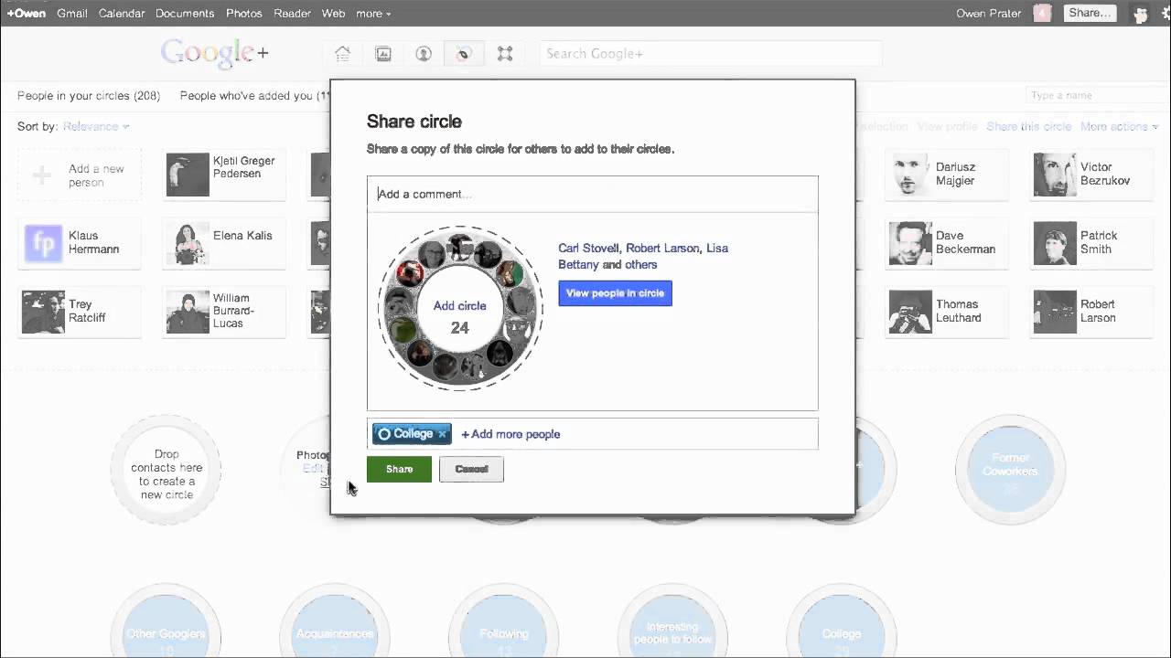Image resolution: width=1171 pixels, height=658 pixels.
Task: Open the notifications counter in top bar
Action: pos(1042,13)
